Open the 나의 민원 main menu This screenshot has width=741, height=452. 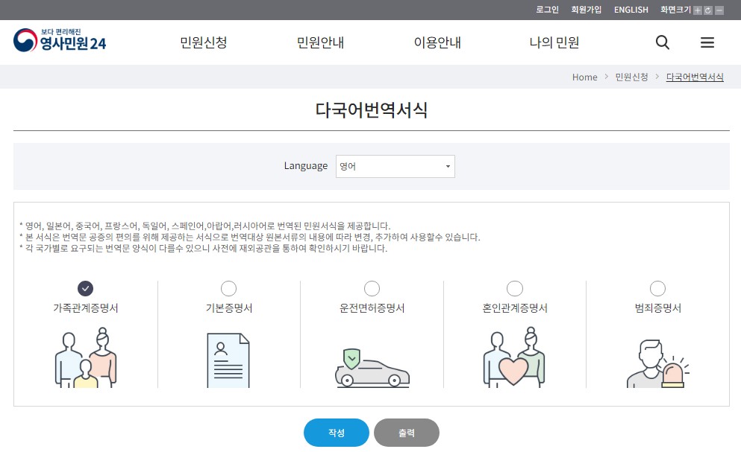click(x=554, y=42)
